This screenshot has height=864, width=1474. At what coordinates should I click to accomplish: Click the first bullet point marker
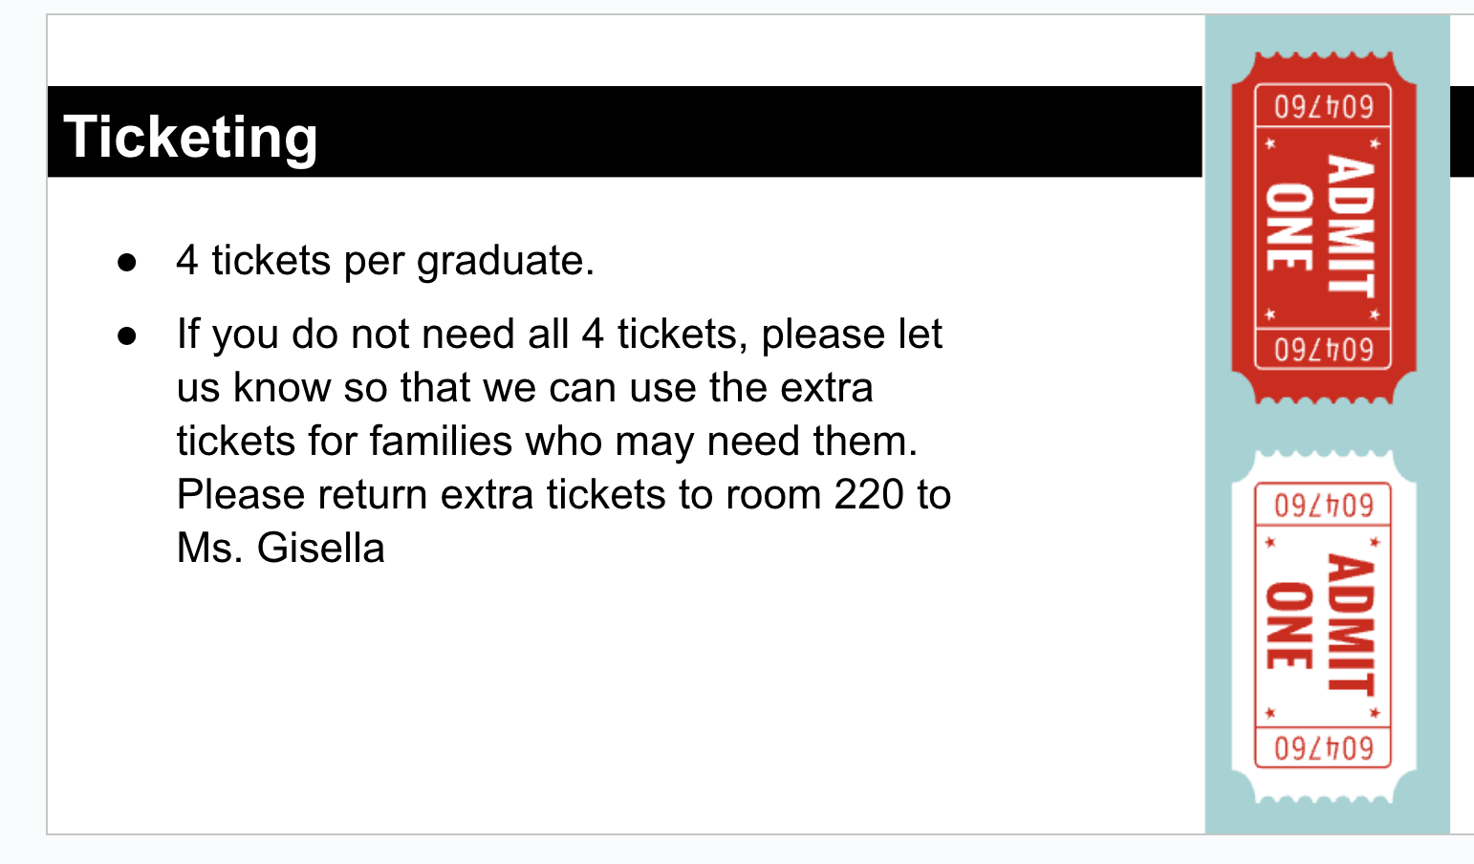click(127, 262)
